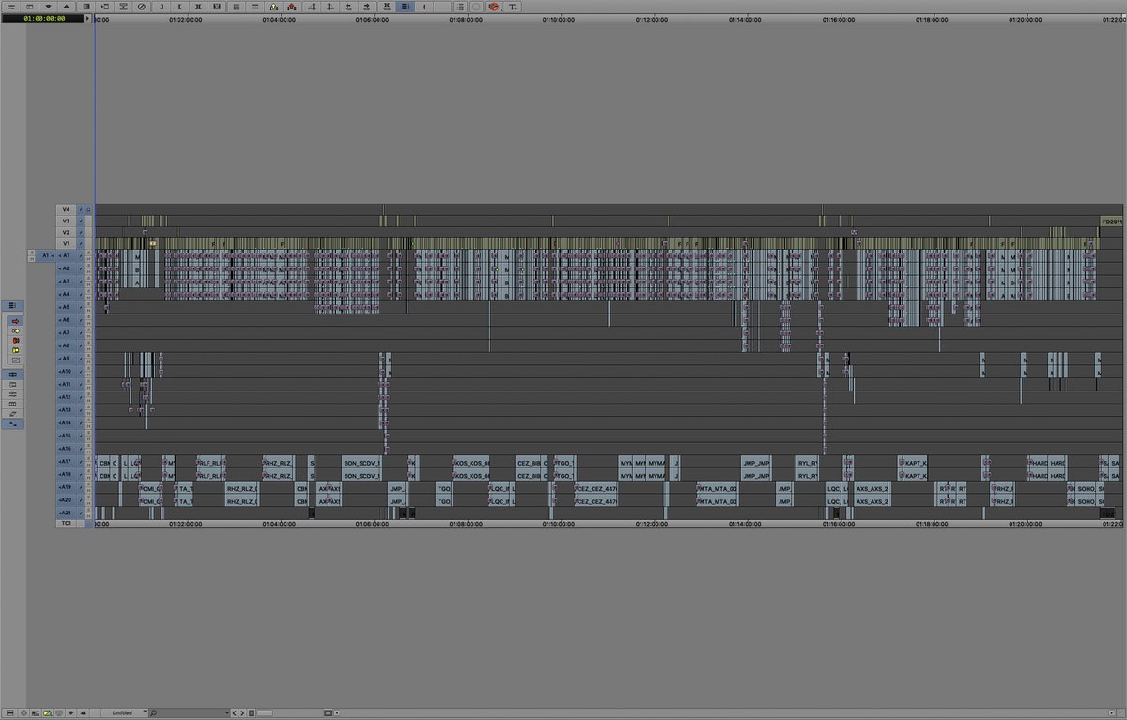
Task: Click the up-arrow icon in top toolbar
Action: [x=66, y=7]
